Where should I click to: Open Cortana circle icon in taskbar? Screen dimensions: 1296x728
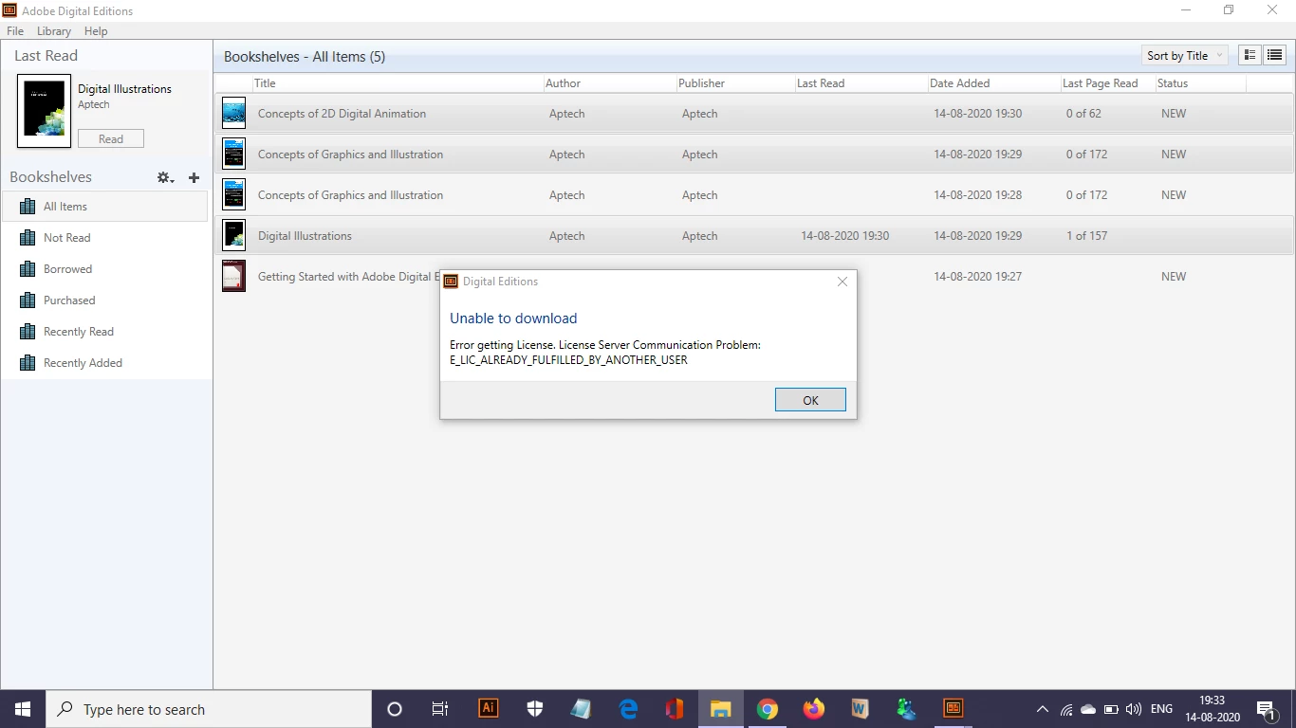[x=395, y=709]
